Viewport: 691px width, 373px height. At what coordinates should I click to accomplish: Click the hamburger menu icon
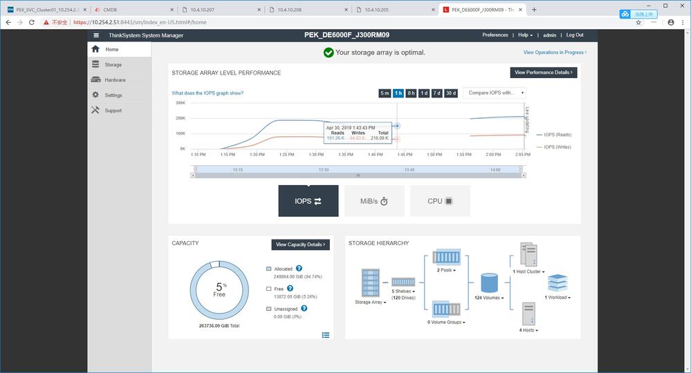[96, 35]
